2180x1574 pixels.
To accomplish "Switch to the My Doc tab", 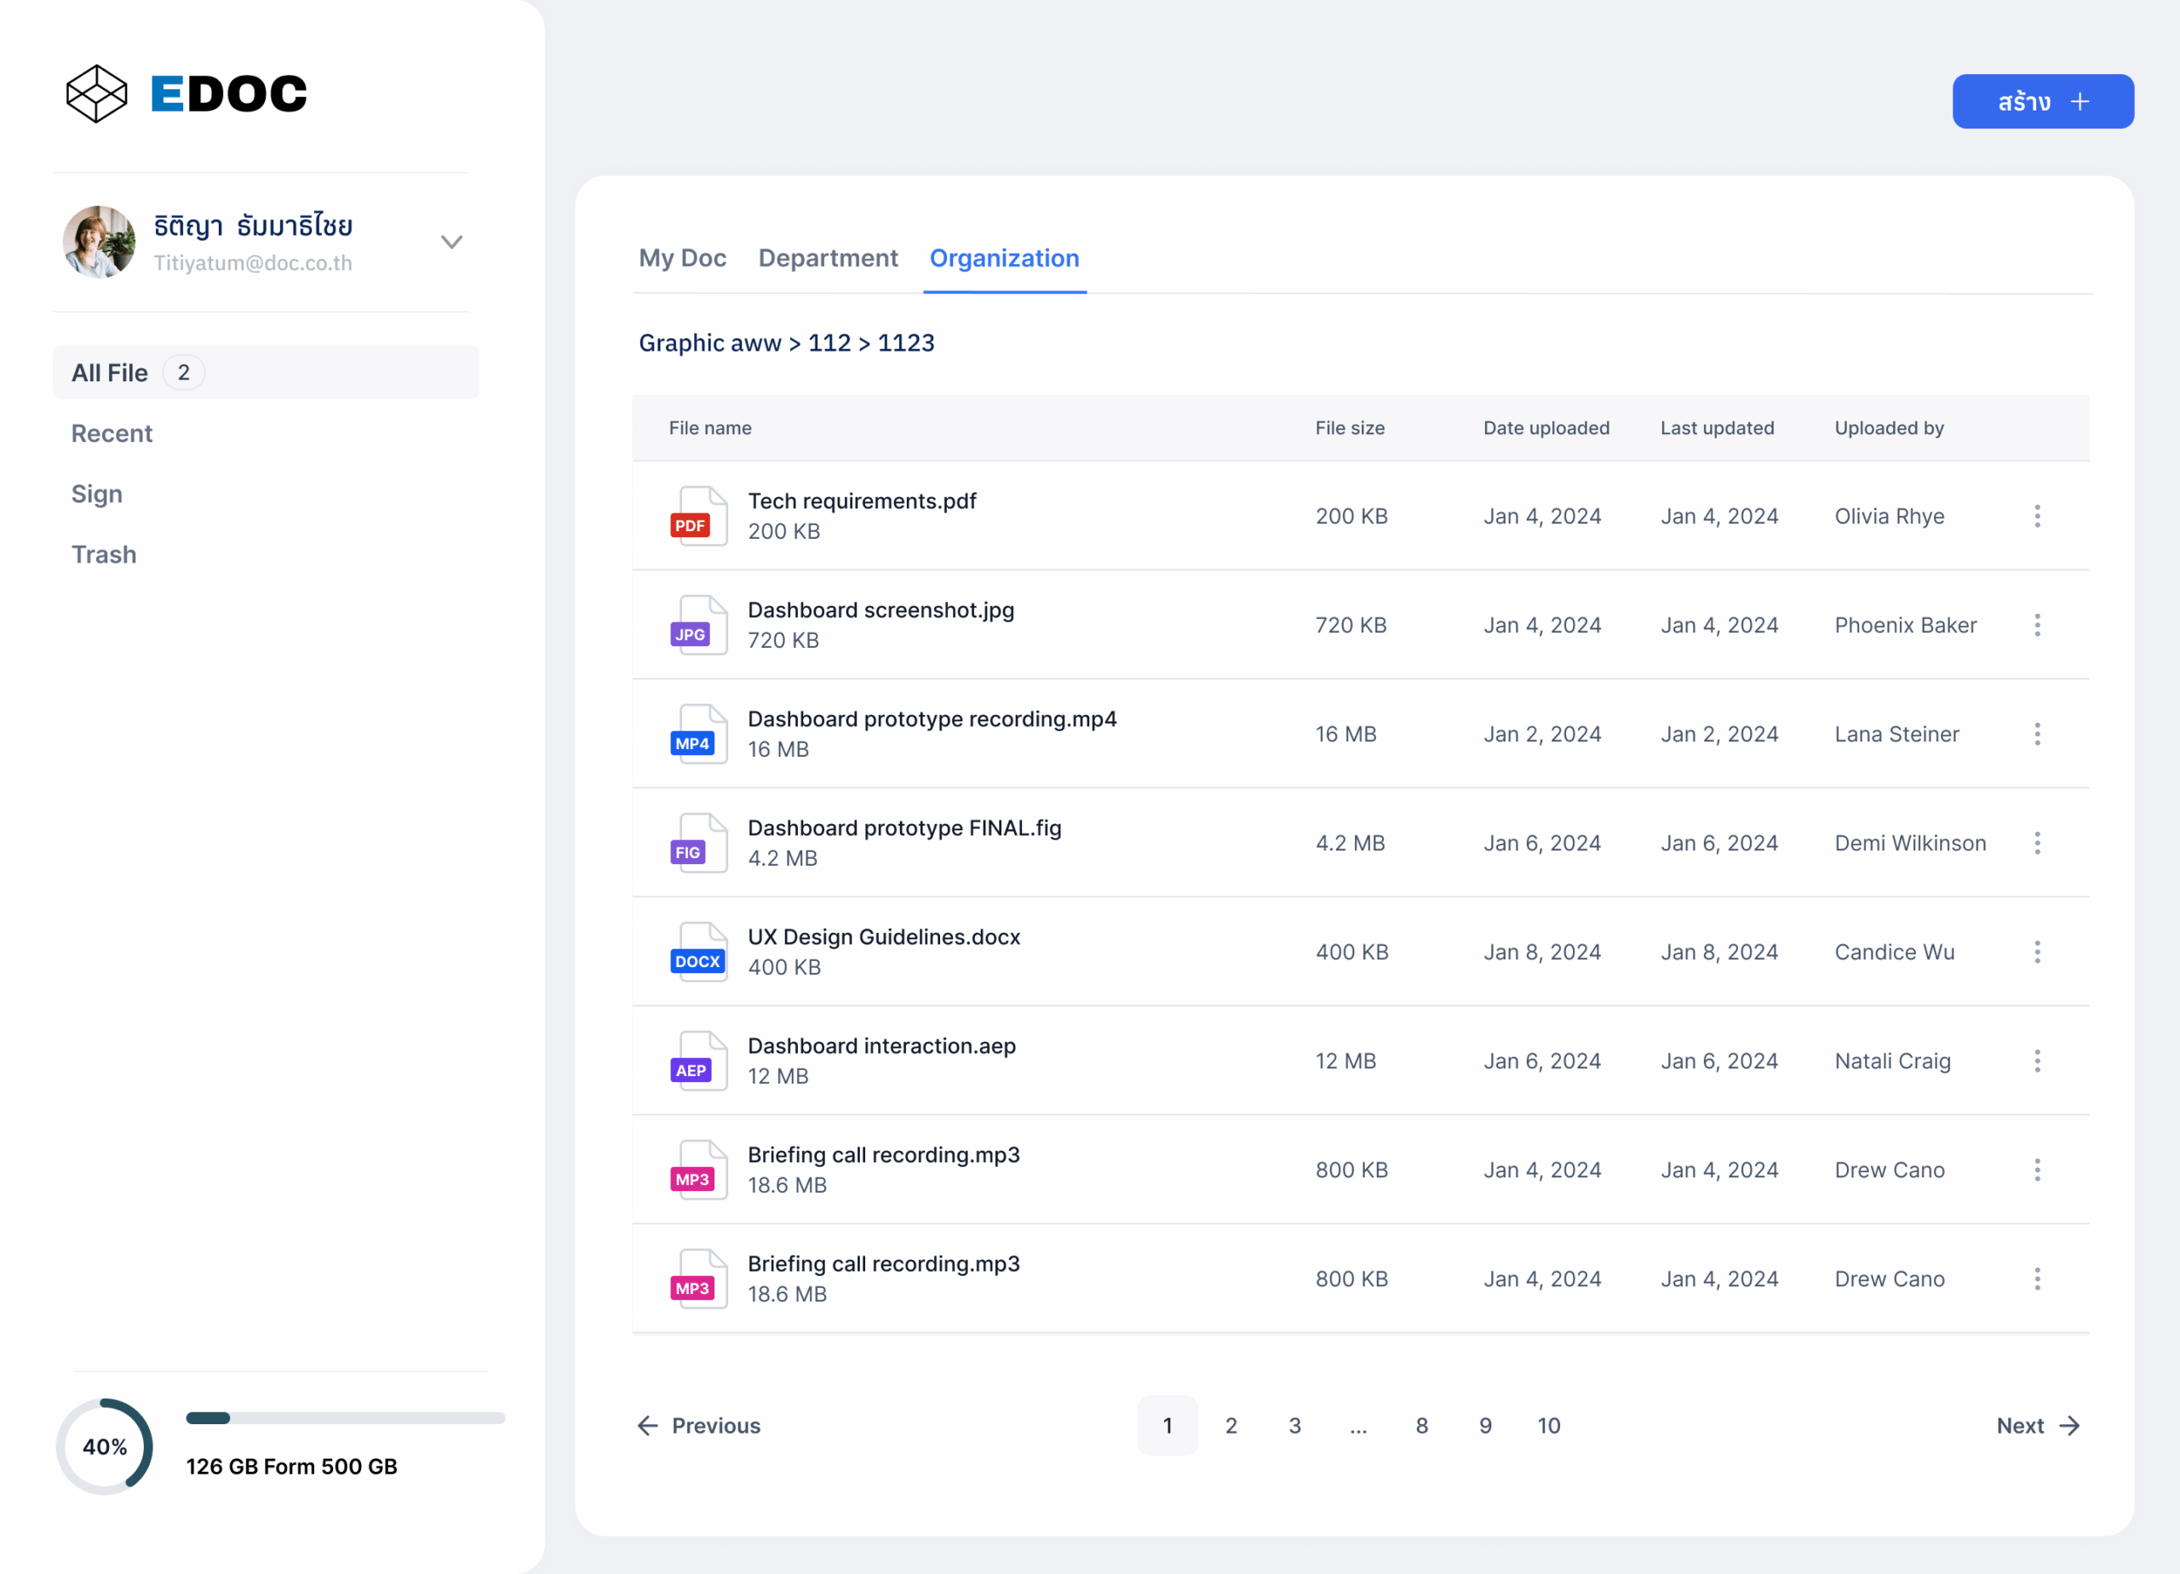I will 682,258.
